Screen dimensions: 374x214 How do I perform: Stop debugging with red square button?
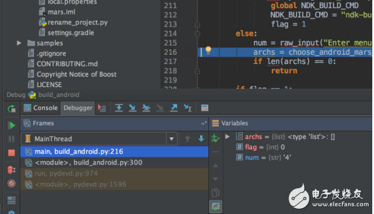pos(12,152)
